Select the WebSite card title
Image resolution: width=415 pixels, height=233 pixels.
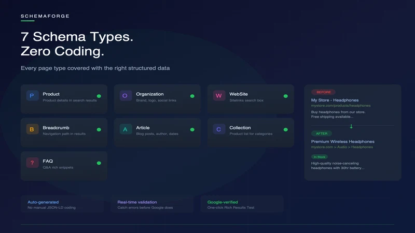click(x=239, y=94)
